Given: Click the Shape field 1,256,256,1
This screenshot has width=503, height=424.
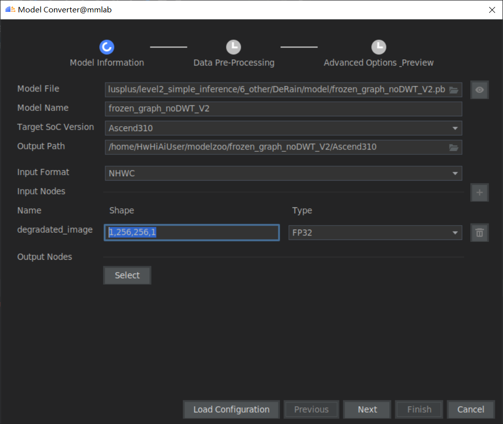Looking at the screenshot, I should click(x=192, y=233).
